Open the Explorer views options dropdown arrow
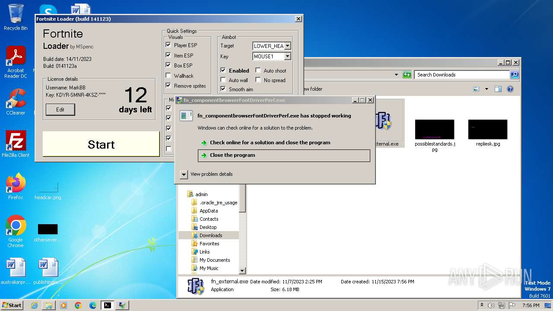 486,89
